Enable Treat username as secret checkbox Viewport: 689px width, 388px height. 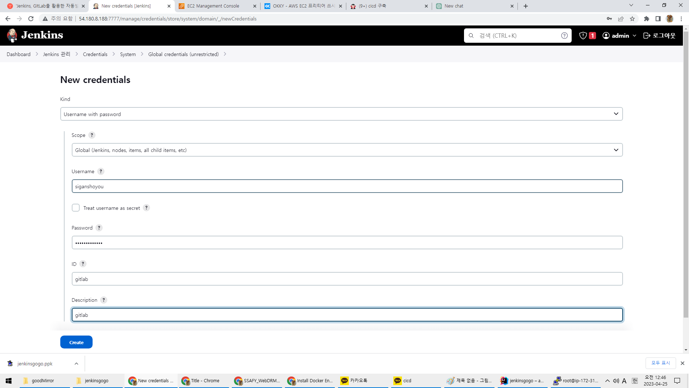(76, 208)
